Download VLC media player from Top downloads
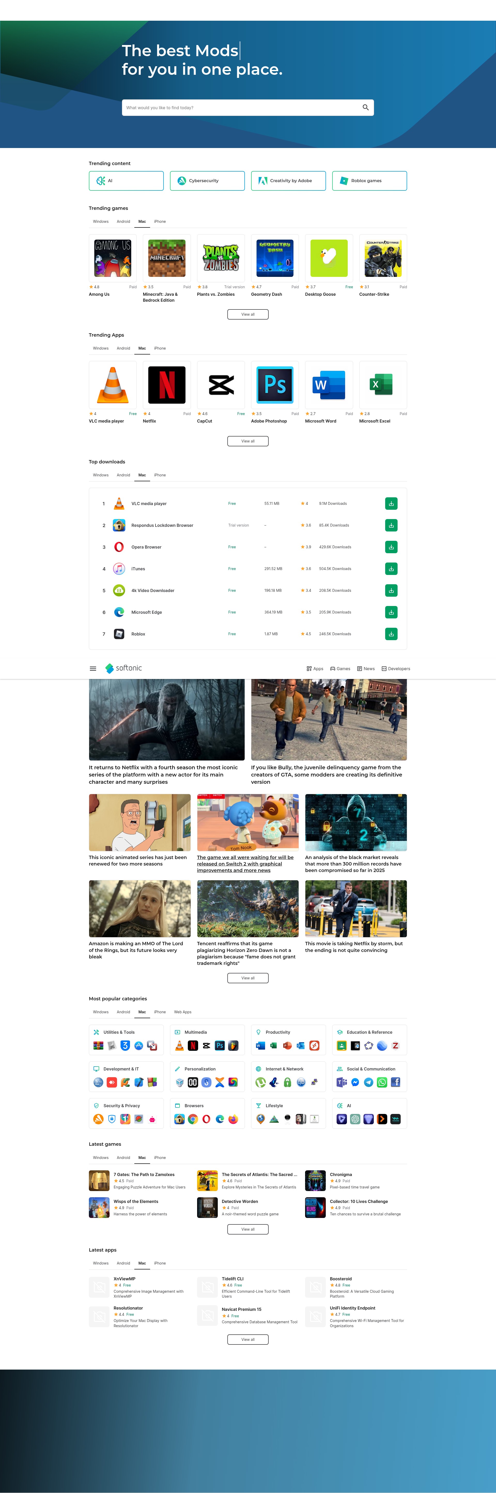Image resolution: width=496 pixels, height=1493 pixels. pyautogui.click(x=391, y=504)
